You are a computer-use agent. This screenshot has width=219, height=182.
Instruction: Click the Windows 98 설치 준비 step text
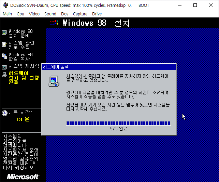tap(20, 34)
